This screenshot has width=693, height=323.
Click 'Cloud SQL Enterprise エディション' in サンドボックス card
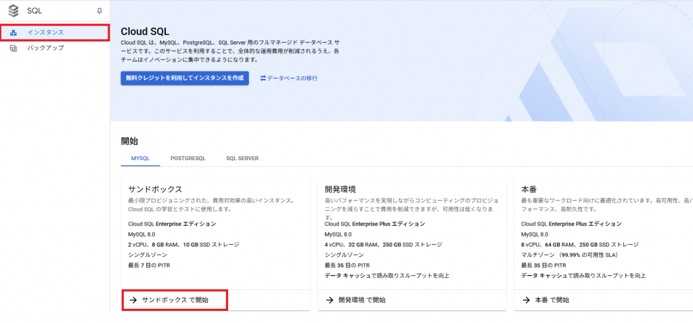(x=172, y=224)
